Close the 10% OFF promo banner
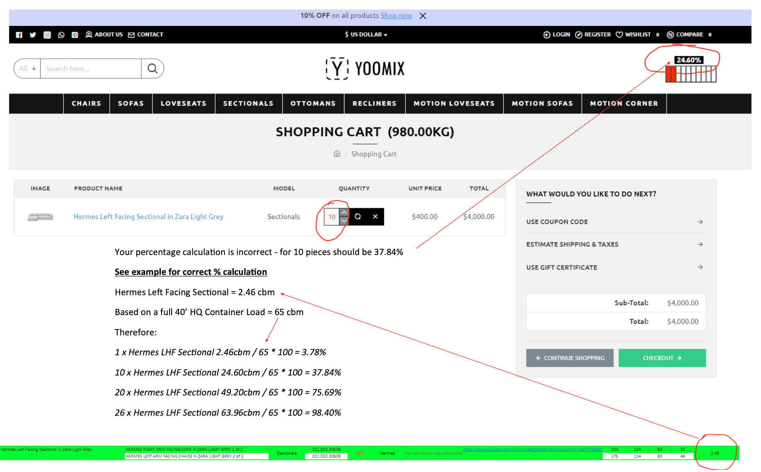Viewport: 761px width, 472px height. point(423,16)
